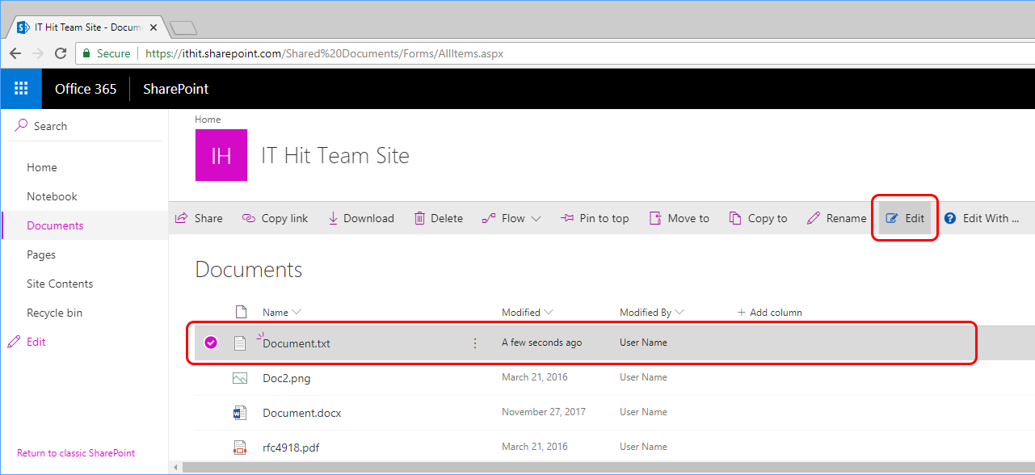Open the Flow dropdown menu
The image size is (1035, 475).
pos(511,218)
